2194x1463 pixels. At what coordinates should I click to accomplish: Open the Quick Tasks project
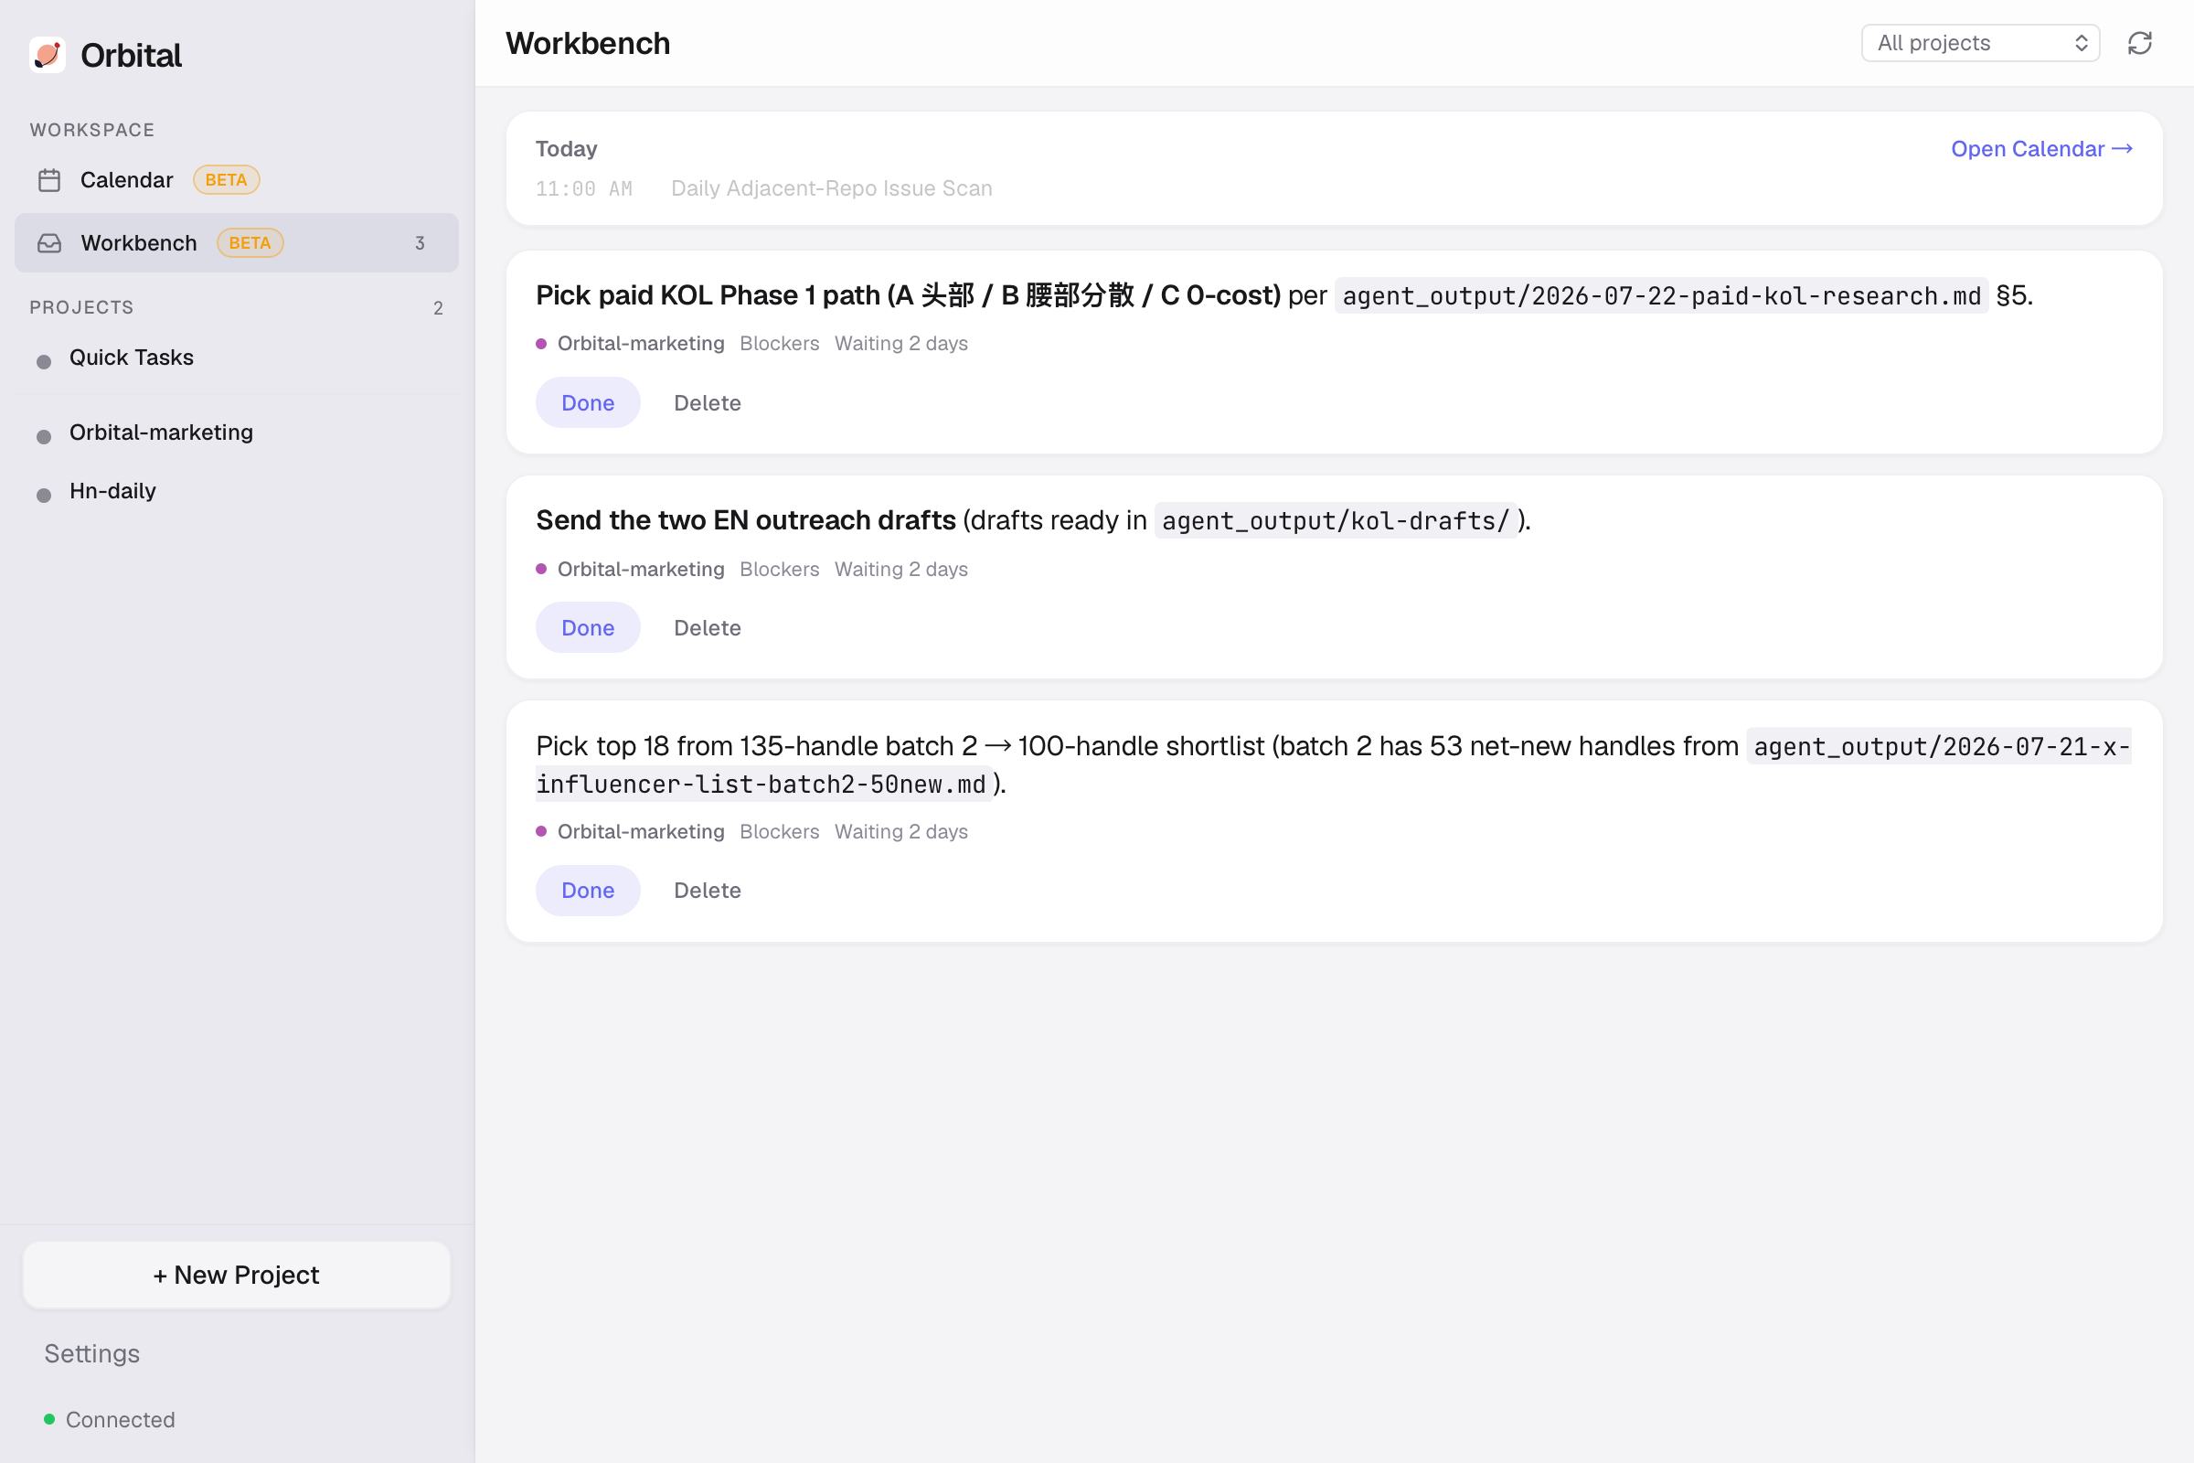237,358
